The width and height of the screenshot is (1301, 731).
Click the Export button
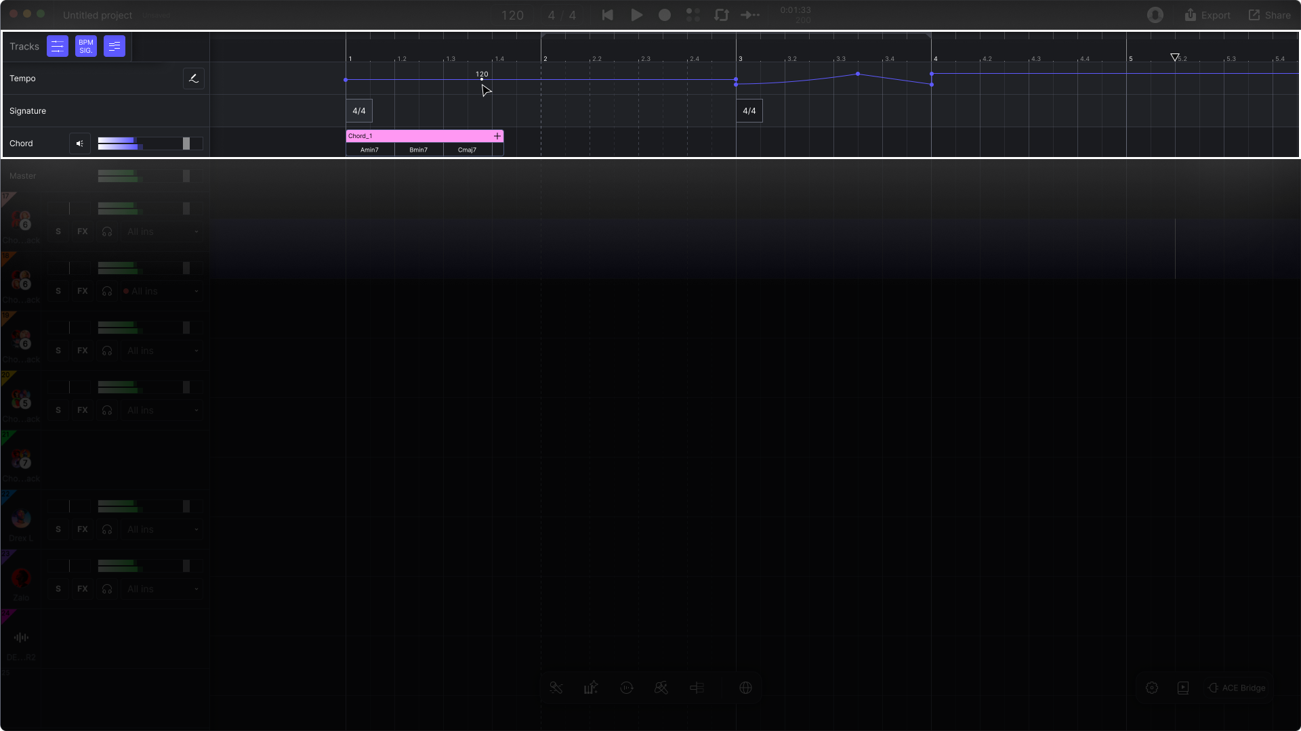1207,15
